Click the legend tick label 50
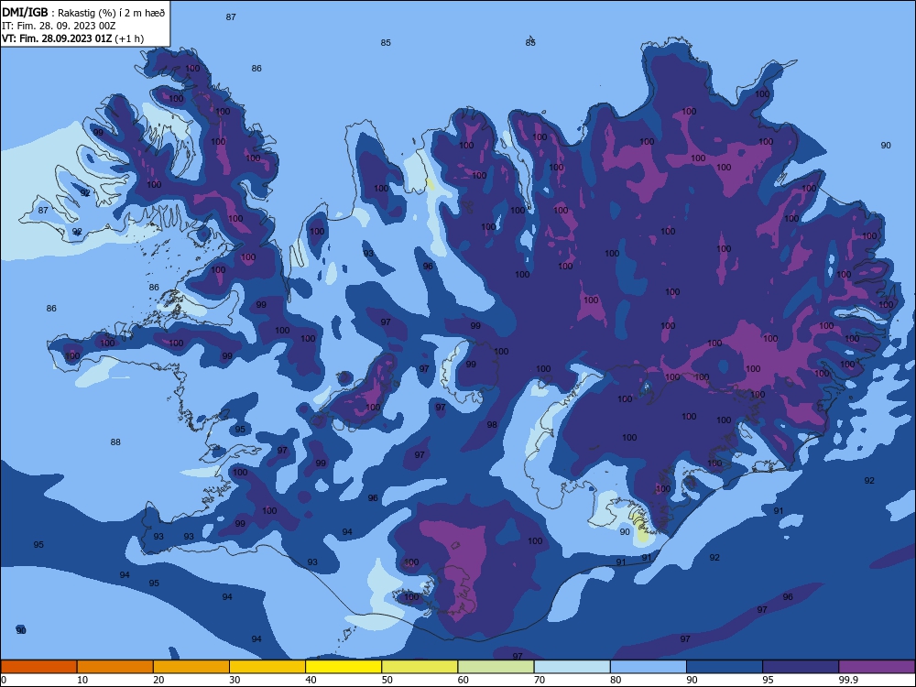 (387, 680)
